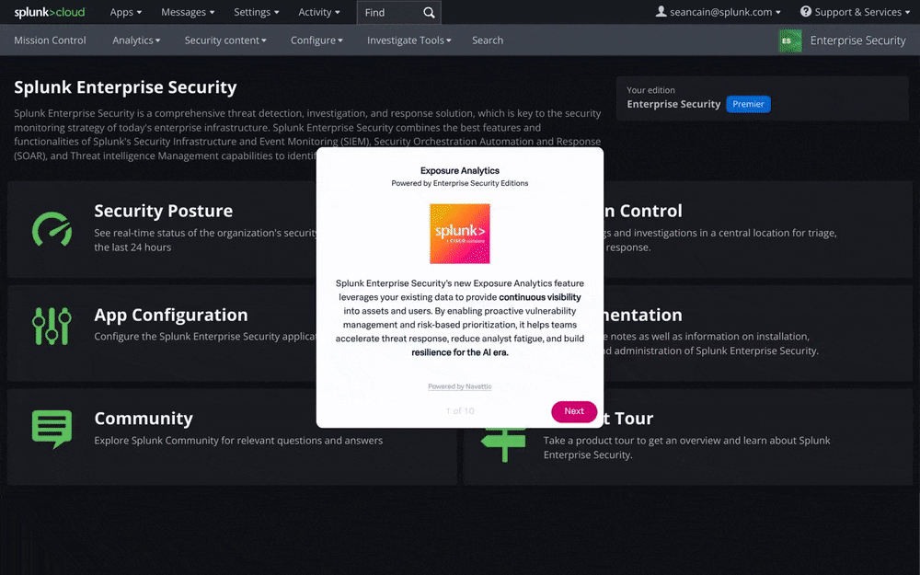Viewport: 920px width, 575px height.
Task: Click the Security Posture gauge icon
Action: 52,229
